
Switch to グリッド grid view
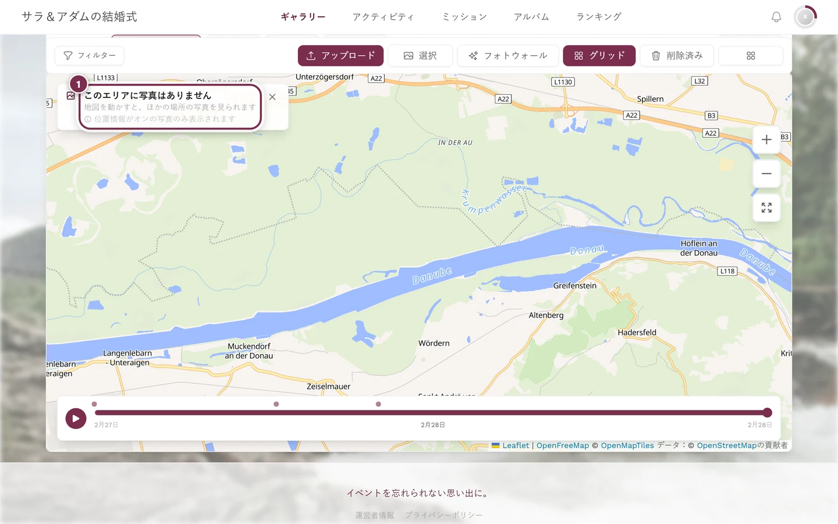point(599,56)
